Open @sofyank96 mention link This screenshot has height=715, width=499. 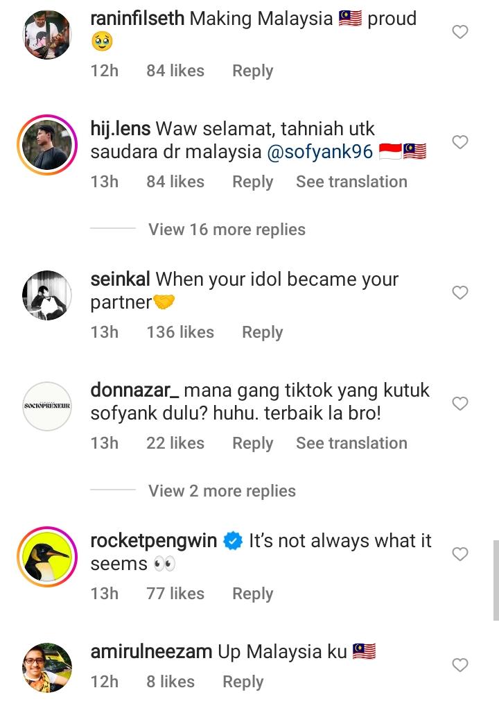(x=319, y=153)
